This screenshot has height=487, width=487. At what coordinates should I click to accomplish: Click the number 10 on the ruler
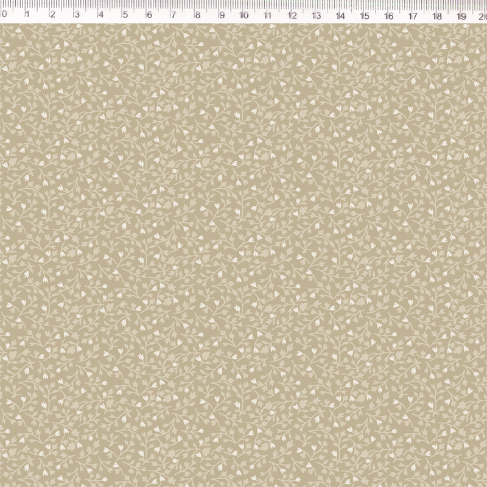(243, 15)
